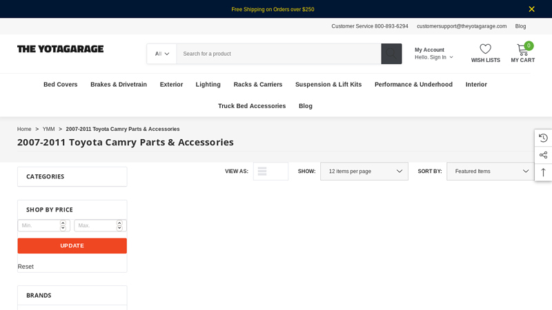This screenshot has height=310, width=552.
Task: Focus the product search field
Action: (279, 54)
